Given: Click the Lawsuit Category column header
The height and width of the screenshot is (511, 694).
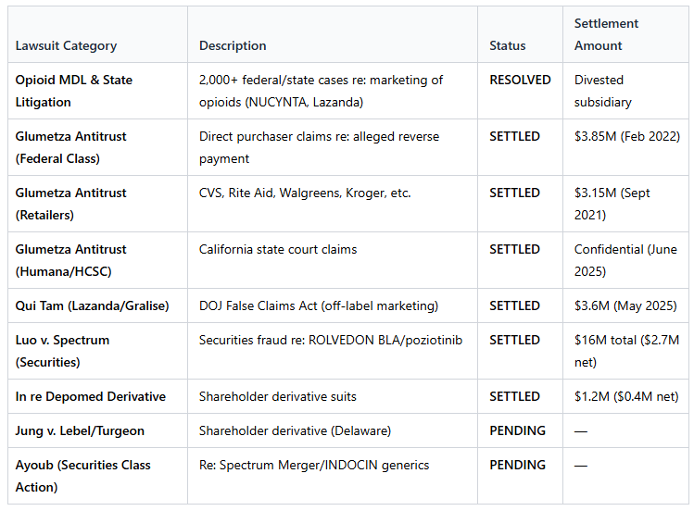Looking at the screenshot, I should [66, 45].
